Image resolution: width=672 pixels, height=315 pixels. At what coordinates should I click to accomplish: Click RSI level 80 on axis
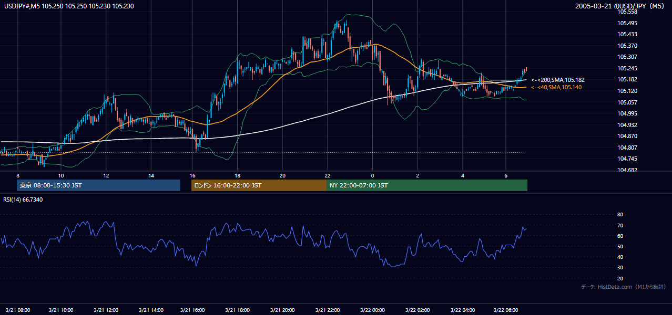click(x=620, y=215)
